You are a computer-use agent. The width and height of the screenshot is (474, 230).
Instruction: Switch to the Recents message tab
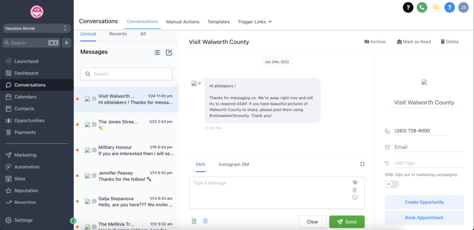pyautogui.click(x=118, y=34)
